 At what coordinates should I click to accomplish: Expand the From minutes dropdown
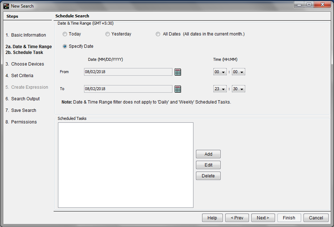pyautogui.click(x=238, y=72)
